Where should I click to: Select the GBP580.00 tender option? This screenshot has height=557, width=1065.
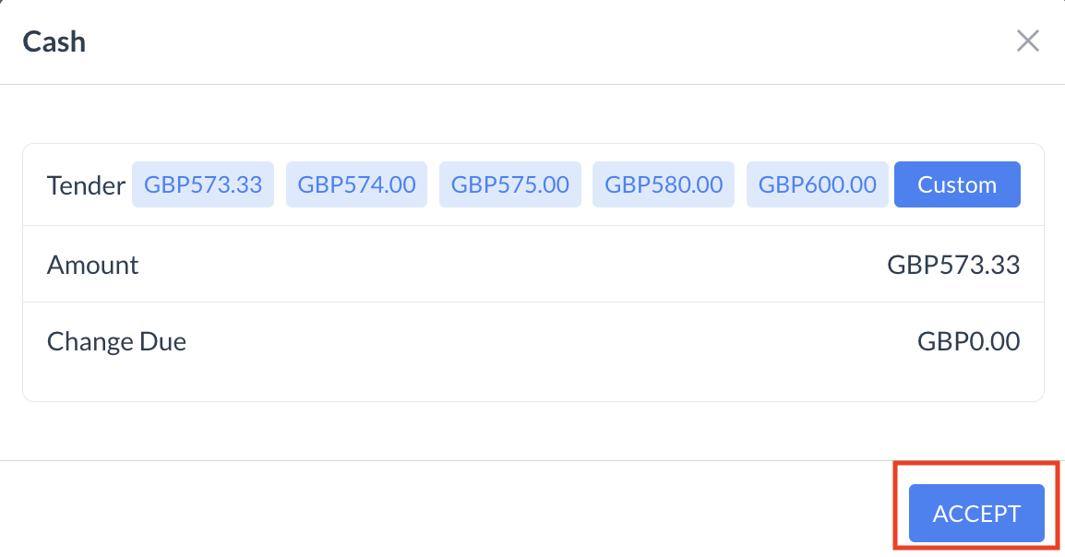pos(663,184)
